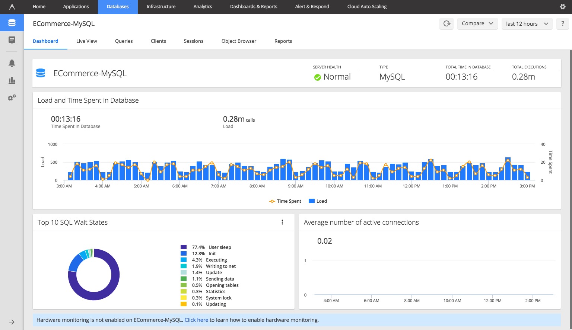Image resolution: width=572 pixels, height=330 pixels.
Task: Click the ECommerce-MySQL page title
Action: tap(64, 24)
